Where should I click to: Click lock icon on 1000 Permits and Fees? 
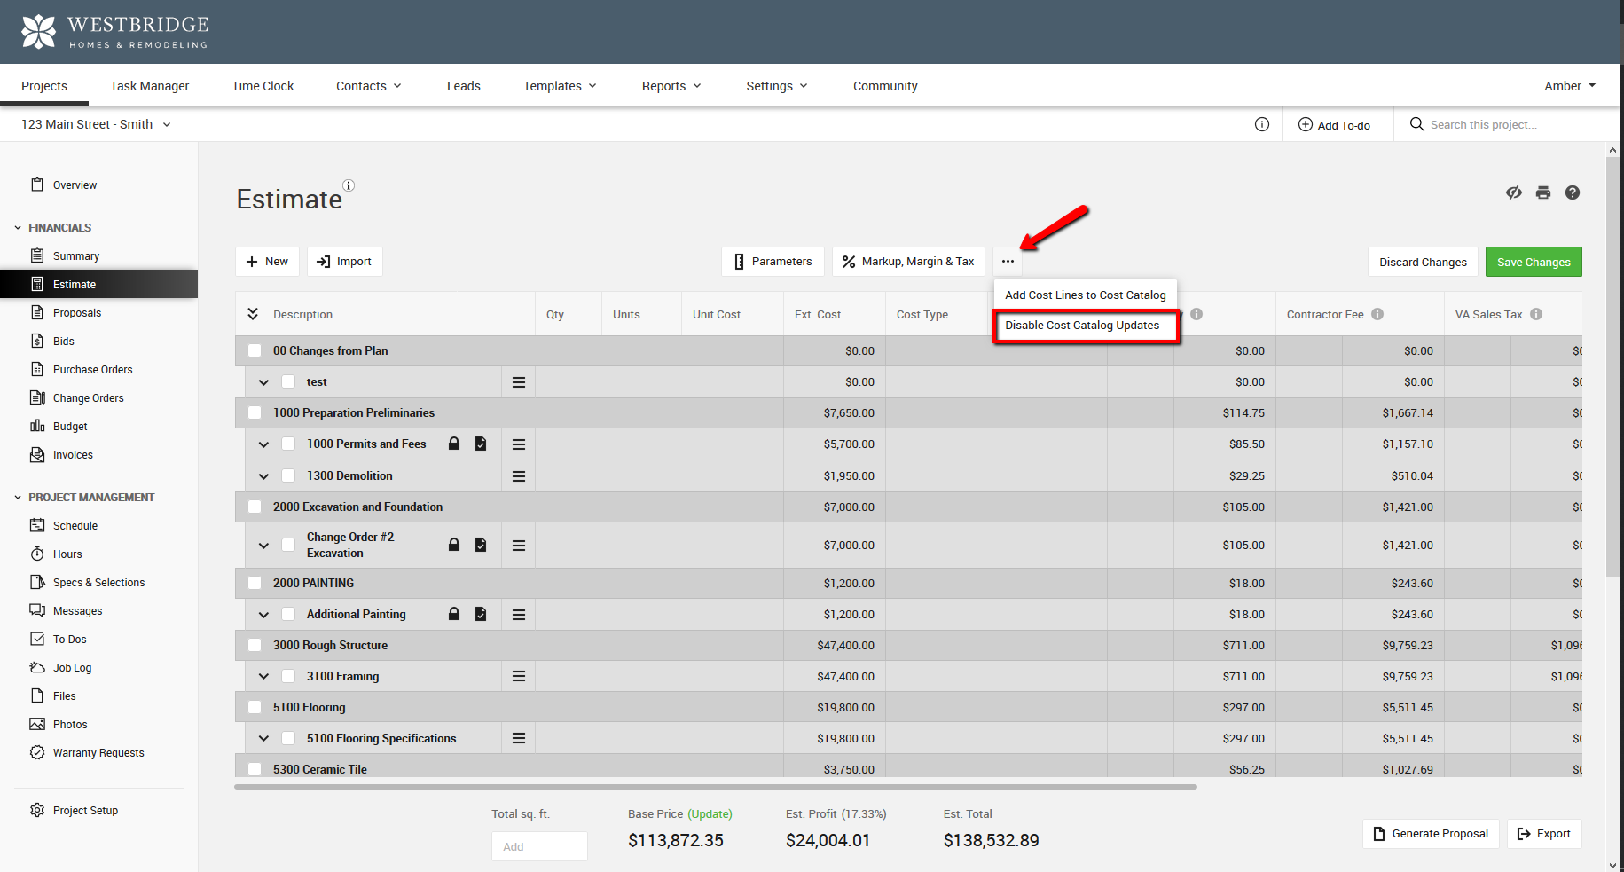(454, 444)
